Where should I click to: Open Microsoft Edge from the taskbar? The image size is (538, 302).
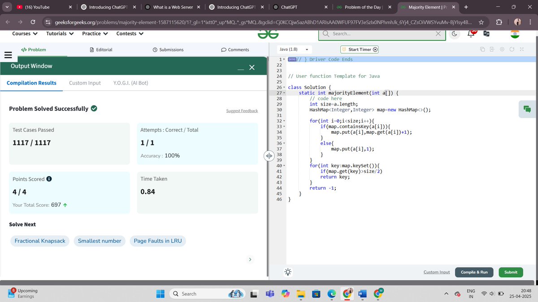[x=331, y=293]
